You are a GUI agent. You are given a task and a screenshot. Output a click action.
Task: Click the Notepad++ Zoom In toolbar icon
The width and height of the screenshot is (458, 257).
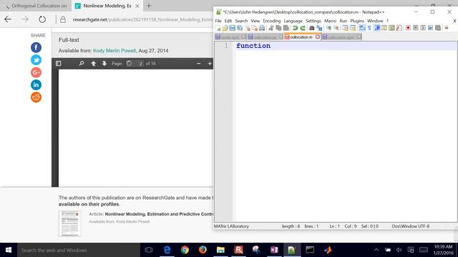[x=328, y=28]
